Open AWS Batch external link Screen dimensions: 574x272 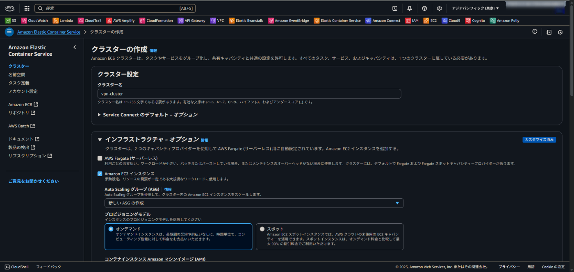point(21,126)
